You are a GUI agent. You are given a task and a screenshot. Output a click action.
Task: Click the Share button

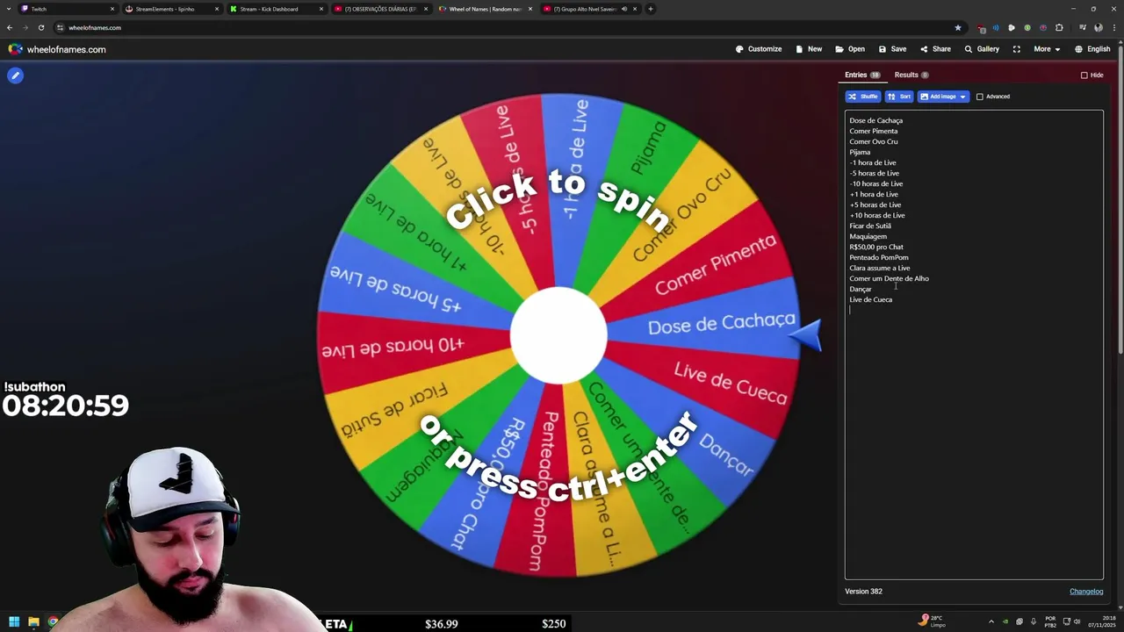(935, 49)
